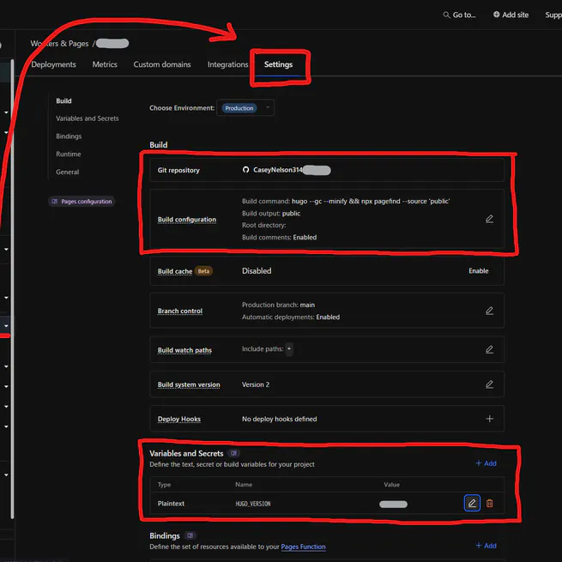Jump to Runtime settings section
The image size is (562, 562).
[69, 154]
